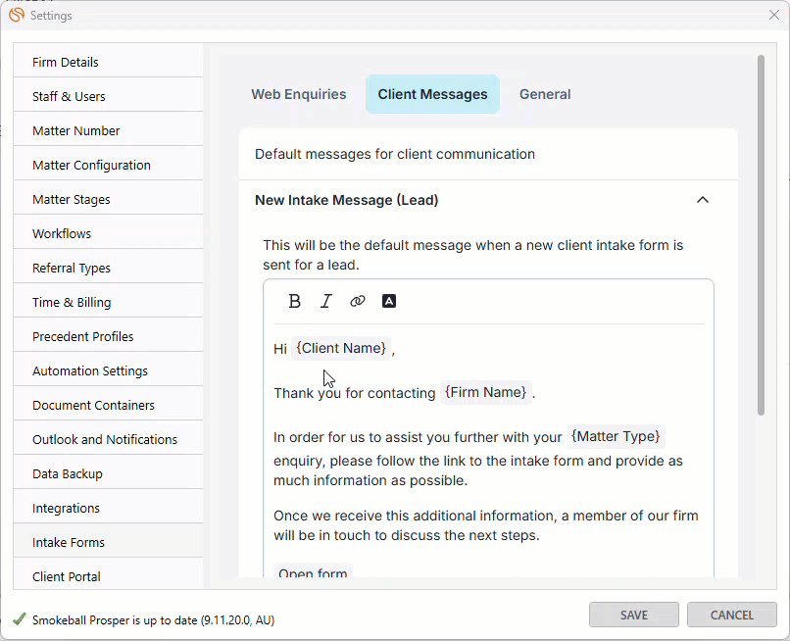Insert a hyperlink using the link icon
The image size is (790, 641).
(x=358, y=301)
